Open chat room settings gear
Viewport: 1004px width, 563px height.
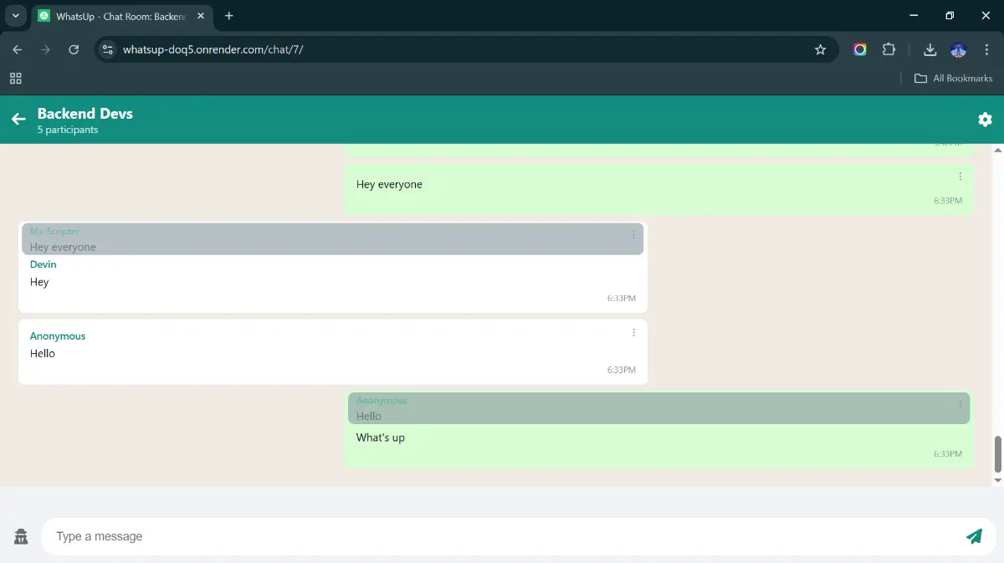coord(985,120)
